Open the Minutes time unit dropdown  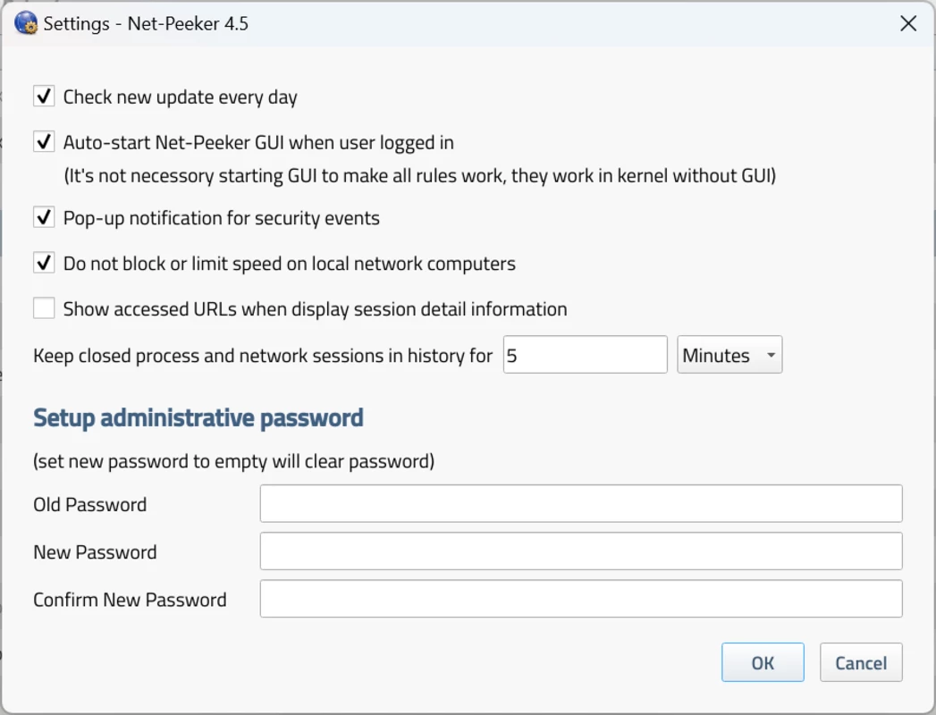pos(729,355)
